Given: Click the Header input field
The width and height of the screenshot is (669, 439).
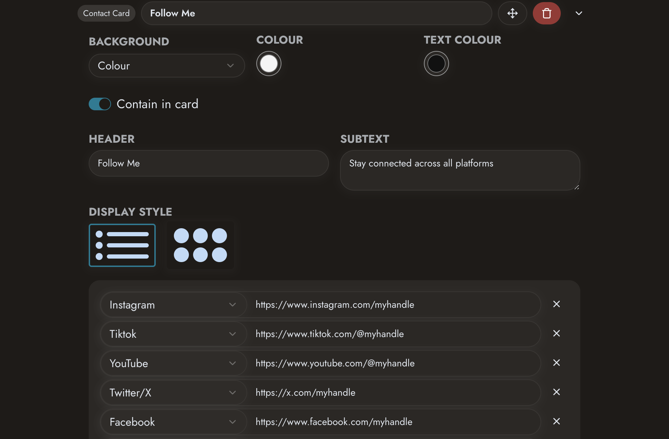Looking at the screenshot, I should coord(208,163).
